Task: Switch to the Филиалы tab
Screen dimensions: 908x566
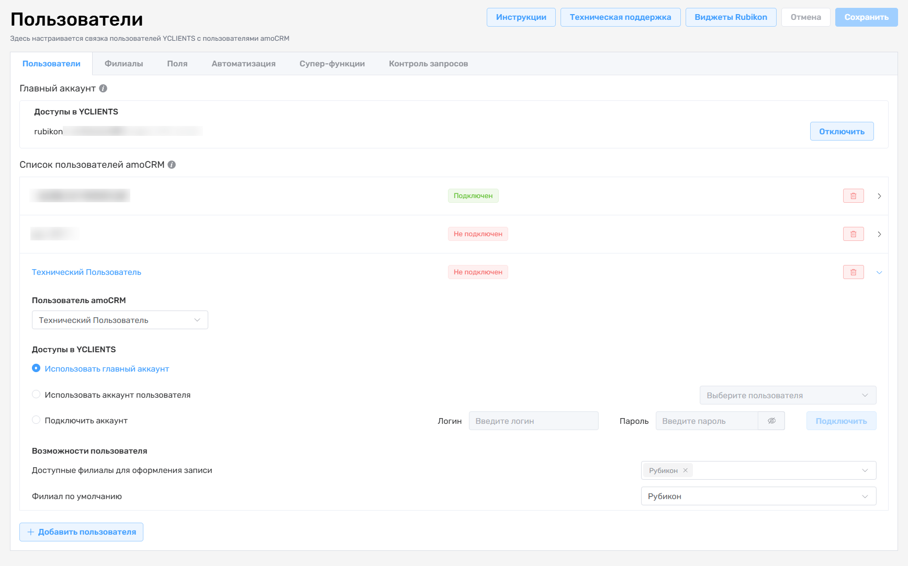Action: coord(124,64)
